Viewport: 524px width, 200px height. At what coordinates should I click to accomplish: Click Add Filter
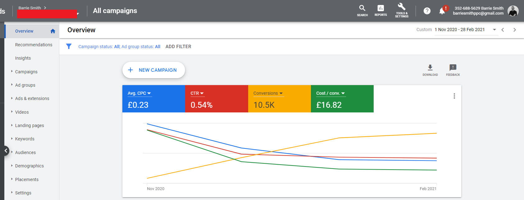(x=178, y=47)
